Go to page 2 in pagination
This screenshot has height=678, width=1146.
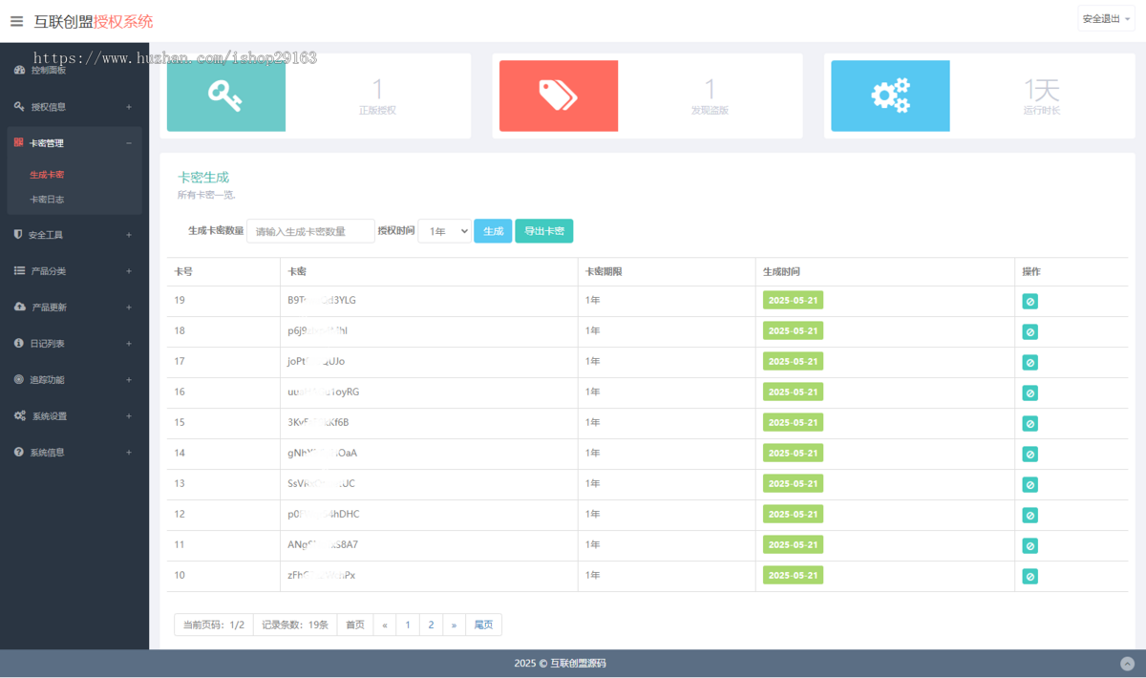(x=431, y=625)
